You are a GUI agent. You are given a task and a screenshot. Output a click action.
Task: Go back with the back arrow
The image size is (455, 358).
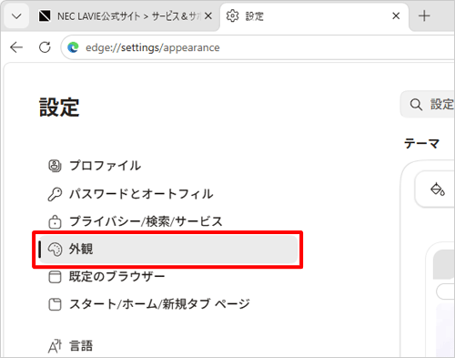[x=16, y=47]
